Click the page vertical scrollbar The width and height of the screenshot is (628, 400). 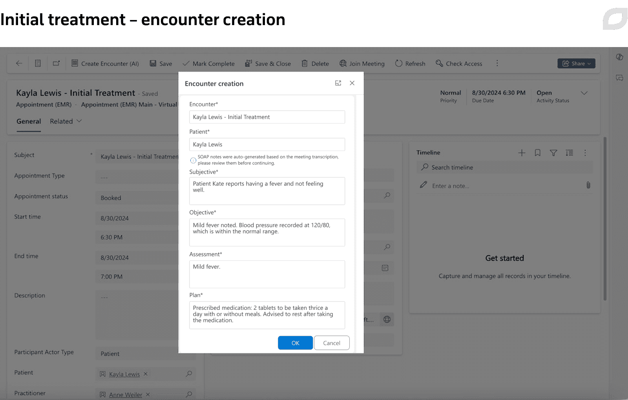click(x=605, y=218)
